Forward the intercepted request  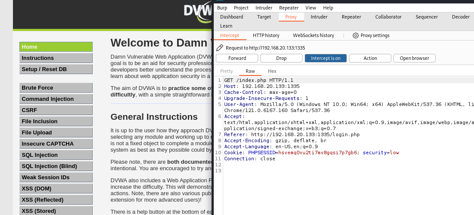pyautogui.click(x=237, y=58)
